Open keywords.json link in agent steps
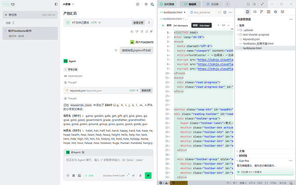Image resolution: width=296 pixels, height=185 pixels. [76, 76]
